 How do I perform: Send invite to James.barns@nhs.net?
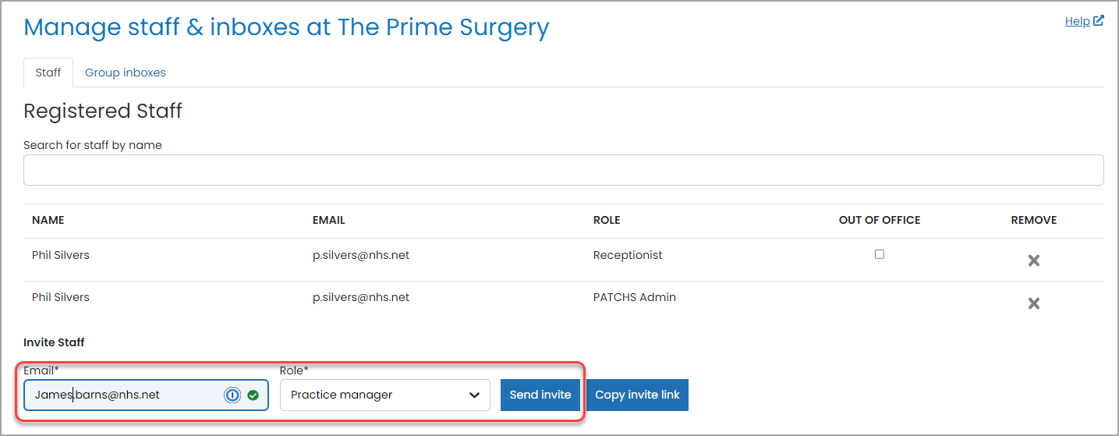click(540, 395)
